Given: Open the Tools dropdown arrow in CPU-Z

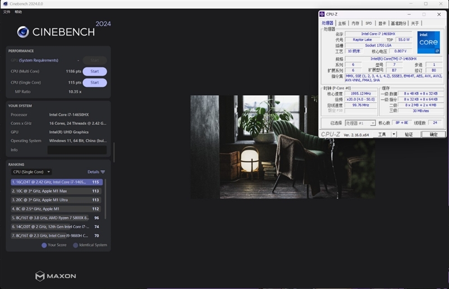Looking at the screenshot, I should click(393, 134).
